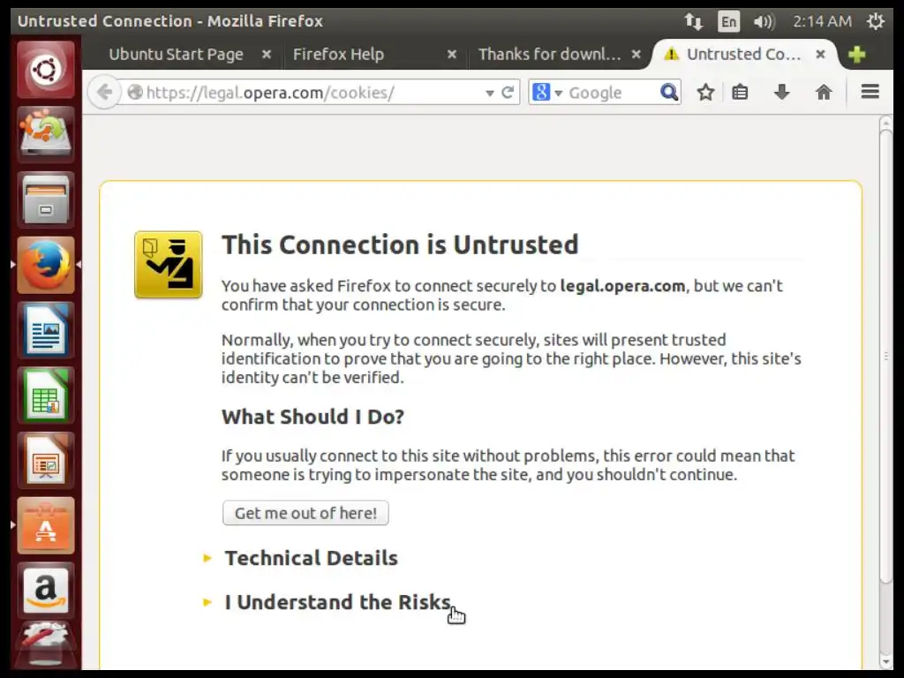This screenshot has width=904, height=678.
Task: Click the Firefox icon in the launcher
Action: (46, 265)
